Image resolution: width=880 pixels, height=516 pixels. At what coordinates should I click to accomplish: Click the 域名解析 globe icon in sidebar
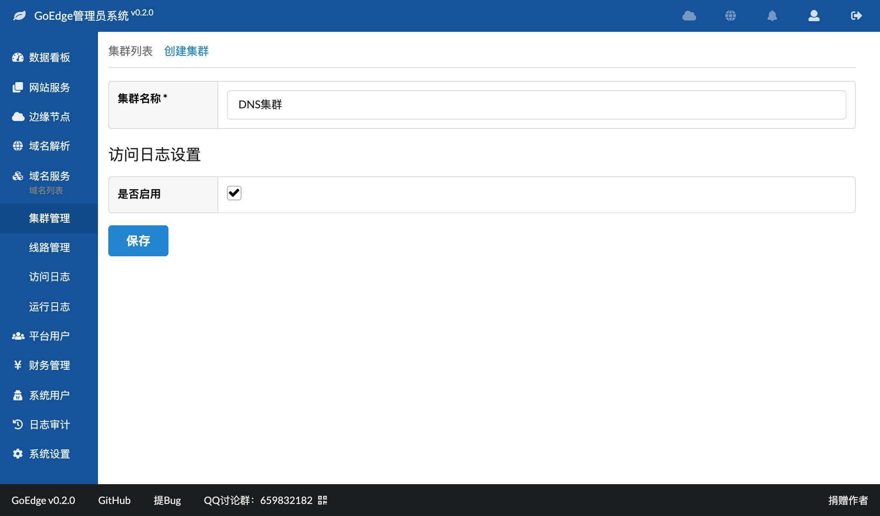coord(18,146)
